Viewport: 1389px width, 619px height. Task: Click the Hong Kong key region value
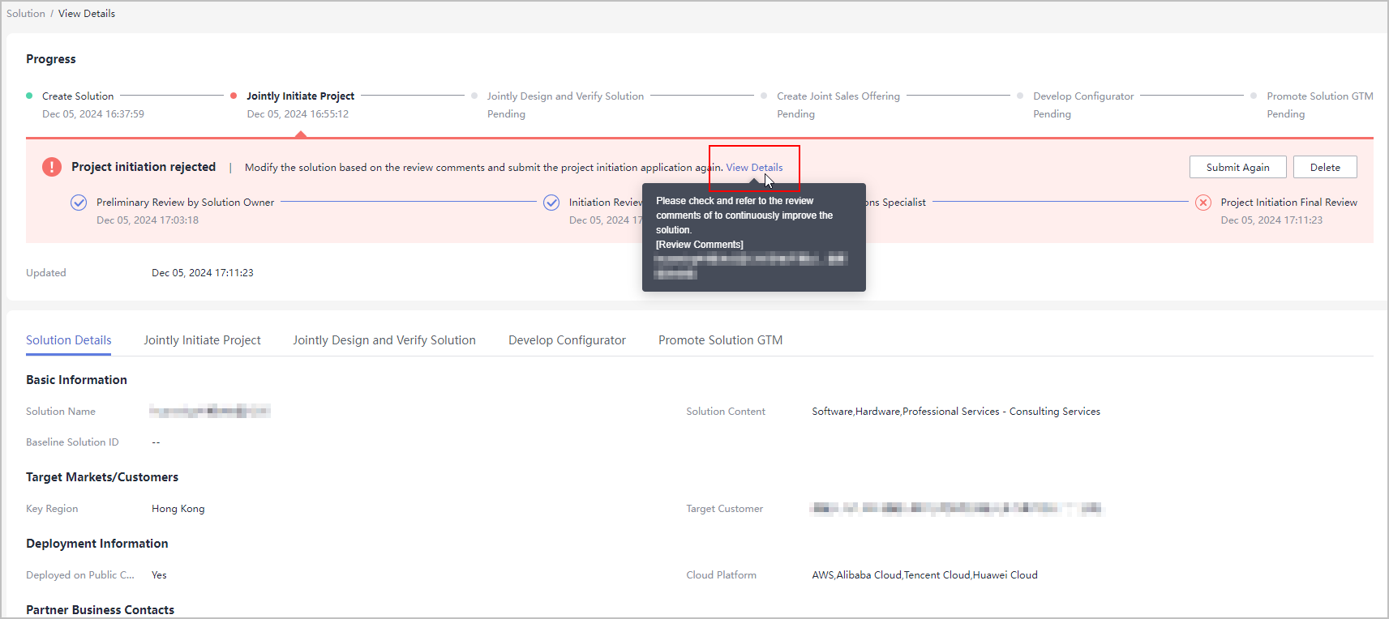(178, 509)
